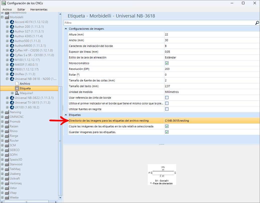260x203 pixels.
Task: Open the Editar menu
Action: [x=21, y=9]
